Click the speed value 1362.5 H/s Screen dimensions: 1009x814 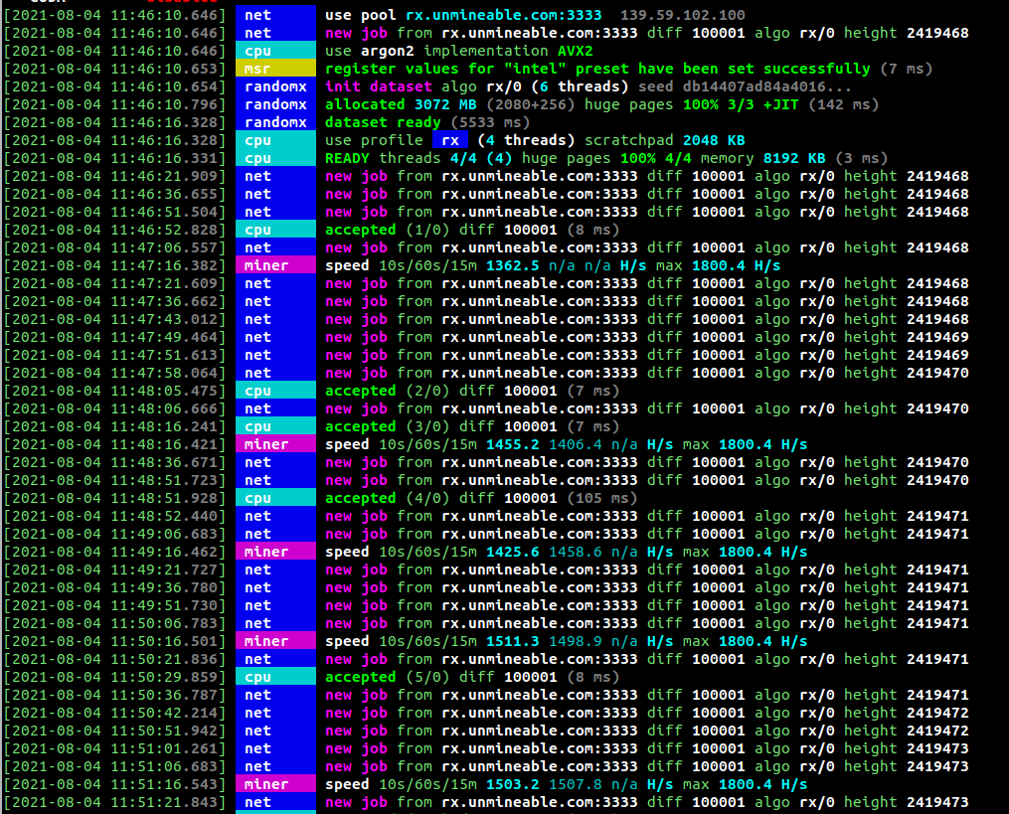coord(512,265)
